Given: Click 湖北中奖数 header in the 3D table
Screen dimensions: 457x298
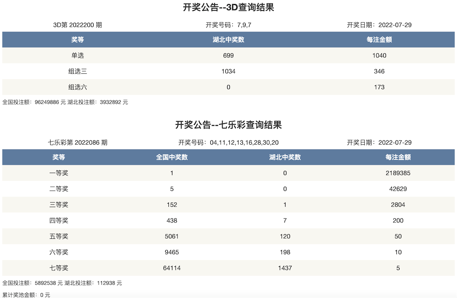Looking at the screenshot, I should 228,40.
